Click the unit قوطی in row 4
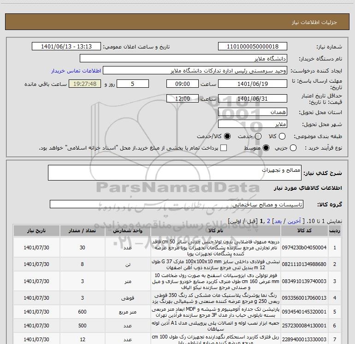The width and height of the screenshot is (355, 344). [128, 298]
